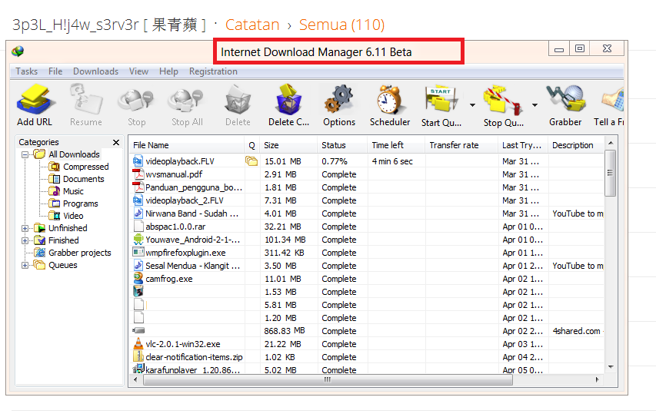The image size is (656, 417).
Task: Click the queue icon on videoplayback.FLV row
Action: [x=251, y=161]
